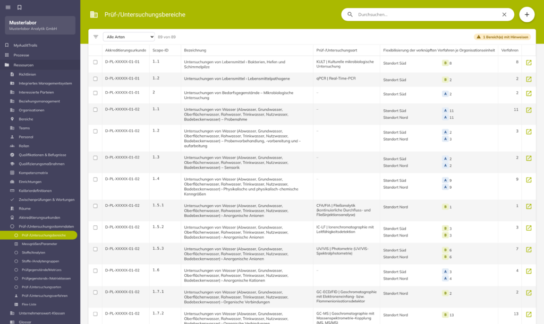The width and height of the screenshot is (544, 324).
Task: Open the scope 1.7.1 row via its open icon
Action: coord(529,293)
